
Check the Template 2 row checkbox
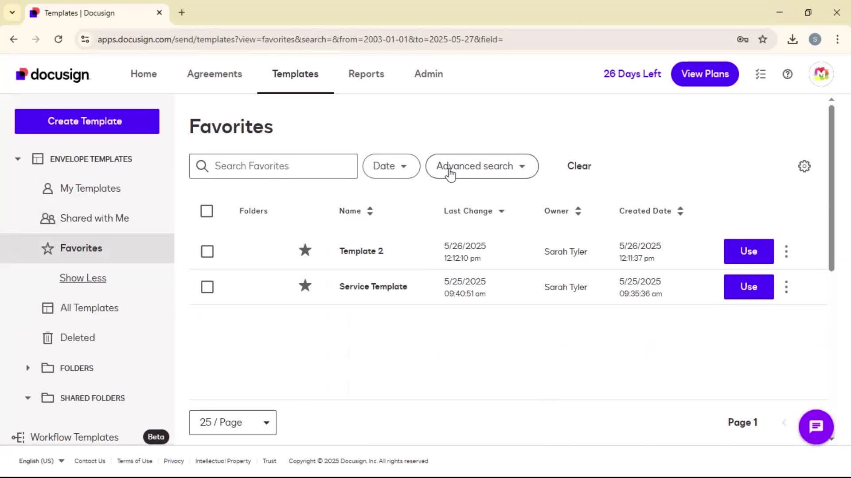click(x=207, y=251)
